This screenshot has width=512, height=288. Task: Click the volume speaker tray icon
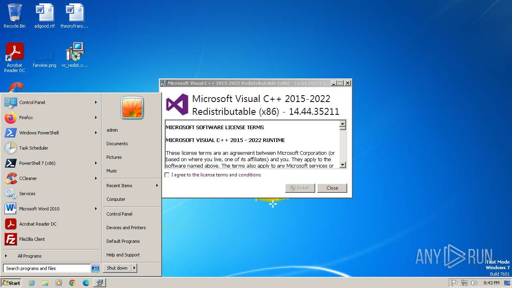pyautogui.click(x=474, y=283)
